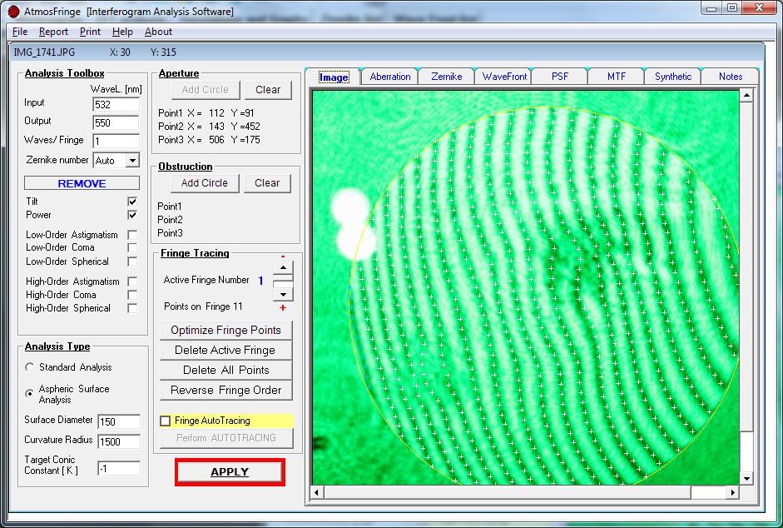
Task: Enable Low-Order Coma removal
Action: tap(132, 247)
